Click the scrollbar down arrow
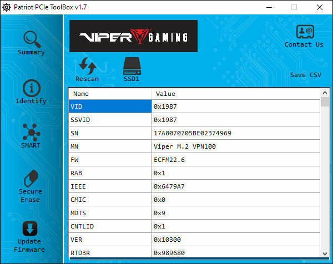Screen dimensions: 333x264 [x=325, y=253]
